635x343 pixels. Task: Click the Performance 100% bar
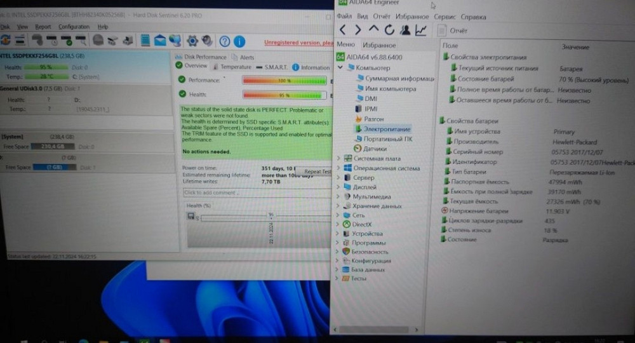point(284,81)
